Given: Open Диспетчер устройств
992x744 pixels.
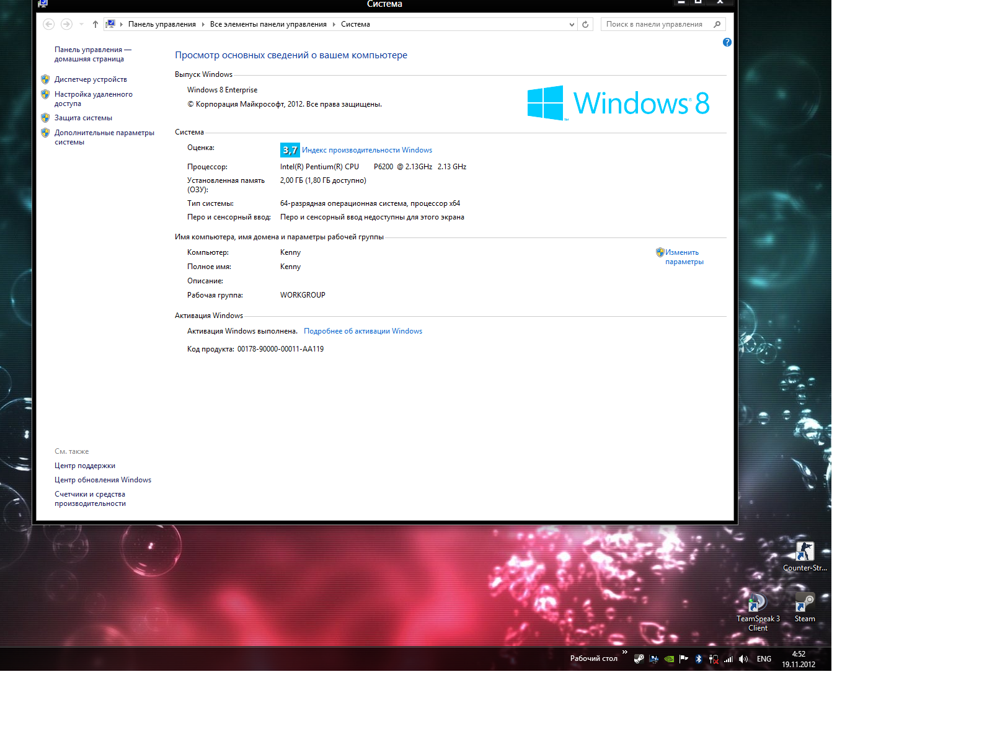Looking at the screenshot, I should [91, 79].
